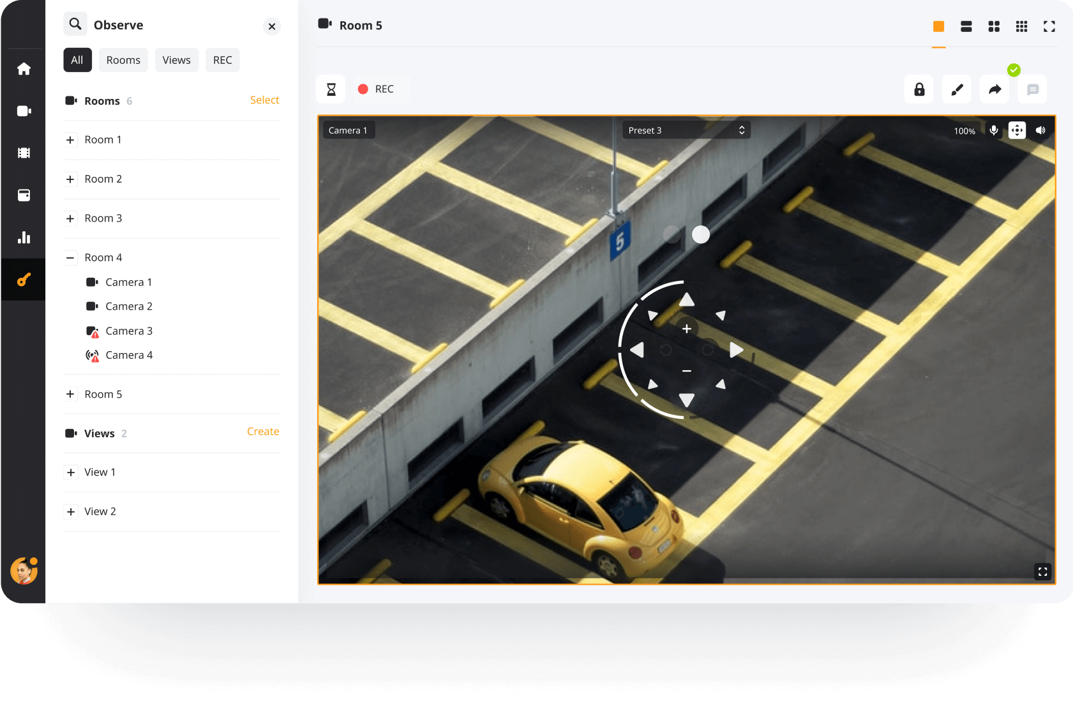This screenshot has width=1073, height=701.
Task: Click the white joystick dot on video
Action: pyautogui.click(x=701, y=235)
